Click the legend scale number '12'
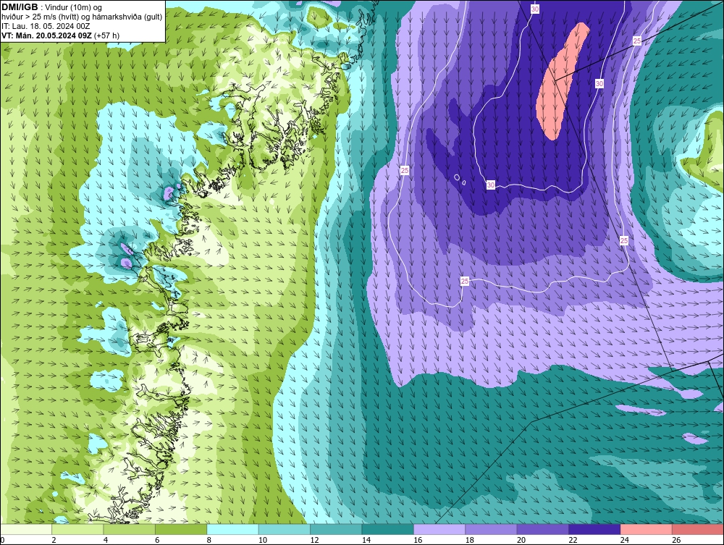This screenshot has width=724, height=545. point(314,540)
